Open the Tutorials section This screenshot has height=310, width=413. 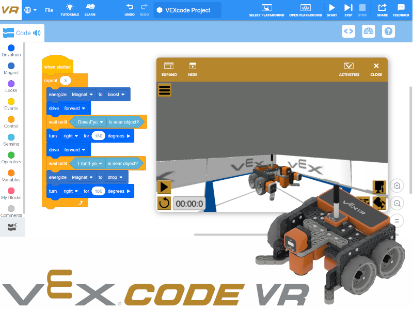coord(70,10)
